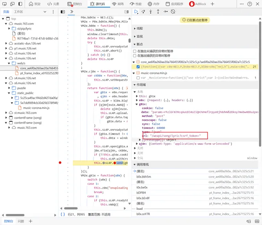
Task: Open the Memory (内存) tab
Action: (x=154, y=4)
